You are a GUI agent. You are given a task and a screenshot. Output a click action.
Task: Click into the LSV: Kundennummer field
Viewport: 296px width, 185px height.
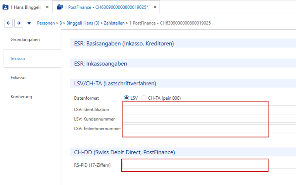click(x=209, y=119)
